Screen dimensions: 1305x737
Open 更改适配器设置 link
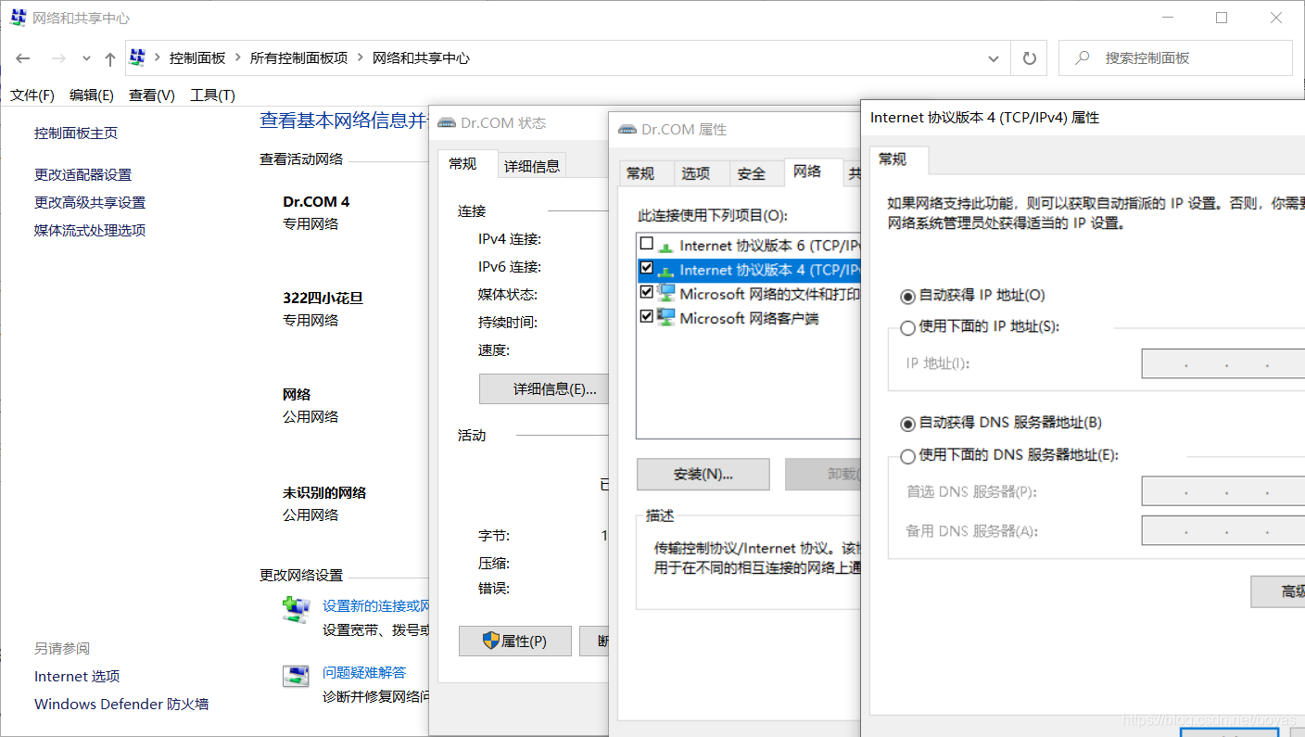click(83, 174)
